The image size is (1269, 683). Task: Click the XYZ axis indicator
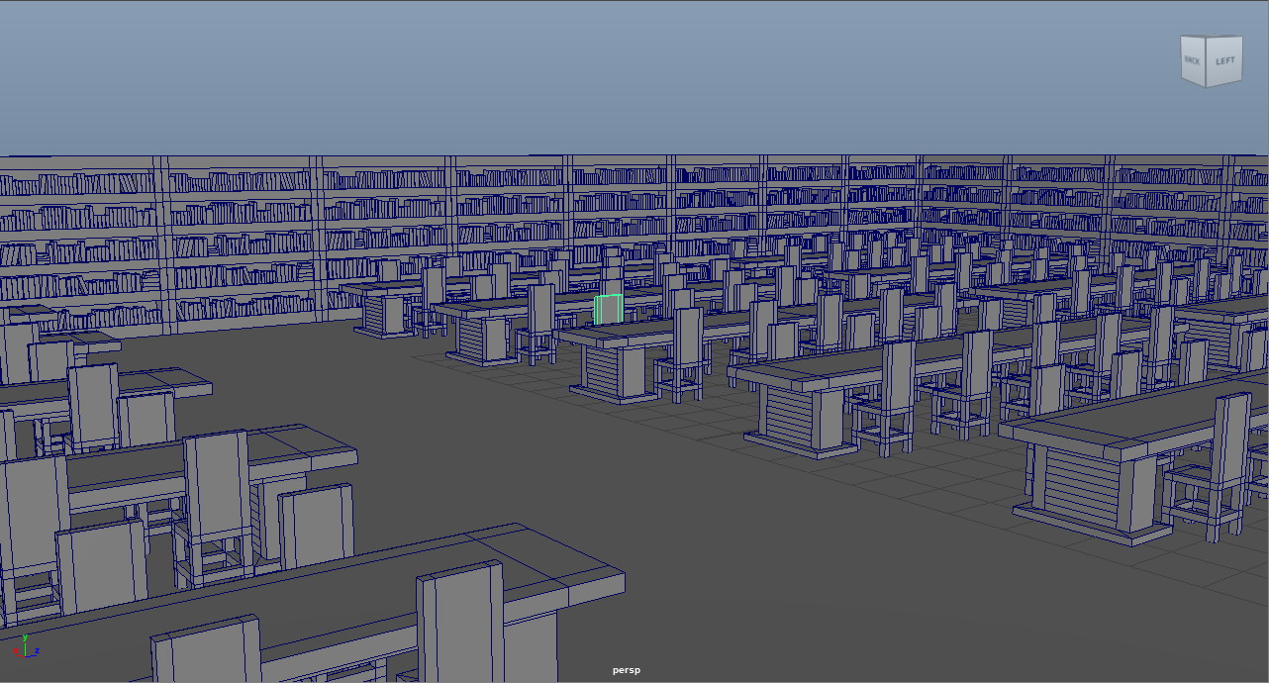(x=26, y=646)
